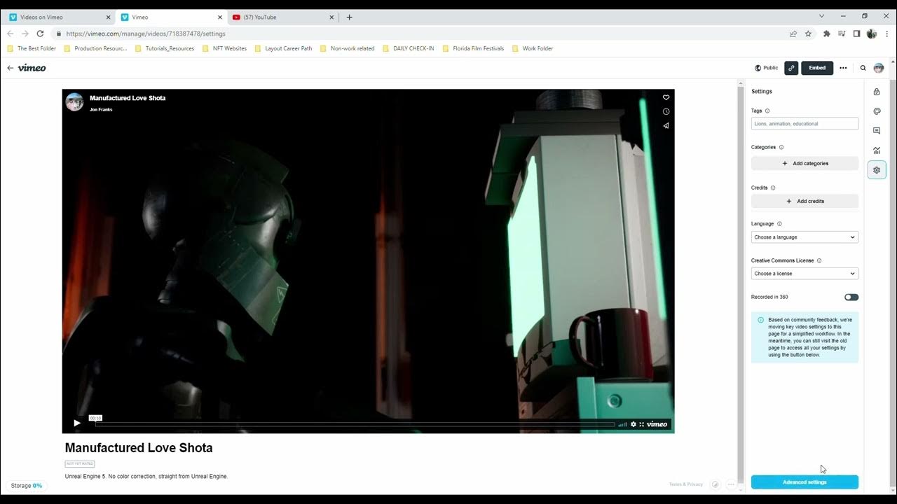Viewport: 897px width, 504px height.
Task: Switch to the Videos on Vimeo tab
Action: point(58,17)
